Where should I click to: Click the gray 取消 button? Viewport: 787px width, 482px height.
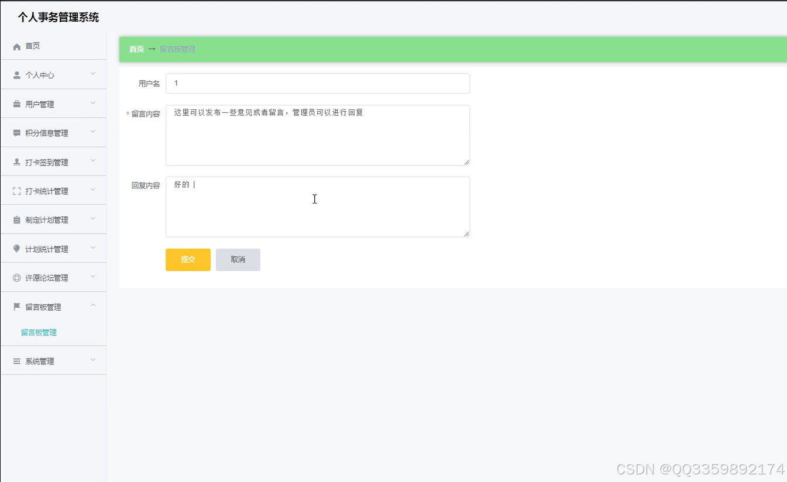[x=238, y=260]
